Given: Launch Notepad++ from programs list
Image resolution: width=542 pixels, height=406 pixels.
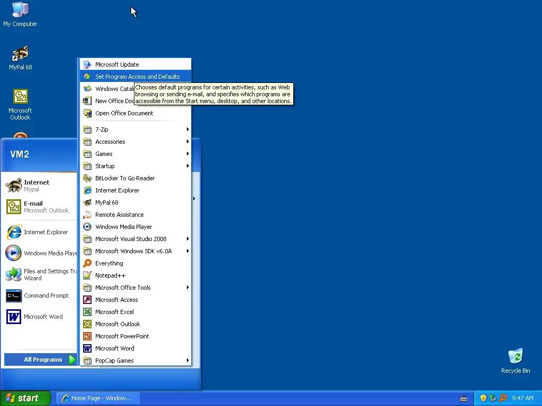Looking at the screenshot, I should [x=135, y=275].
